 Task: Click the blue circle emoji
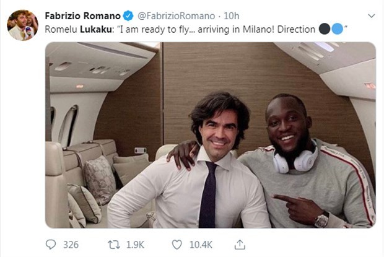pos(336,28)
